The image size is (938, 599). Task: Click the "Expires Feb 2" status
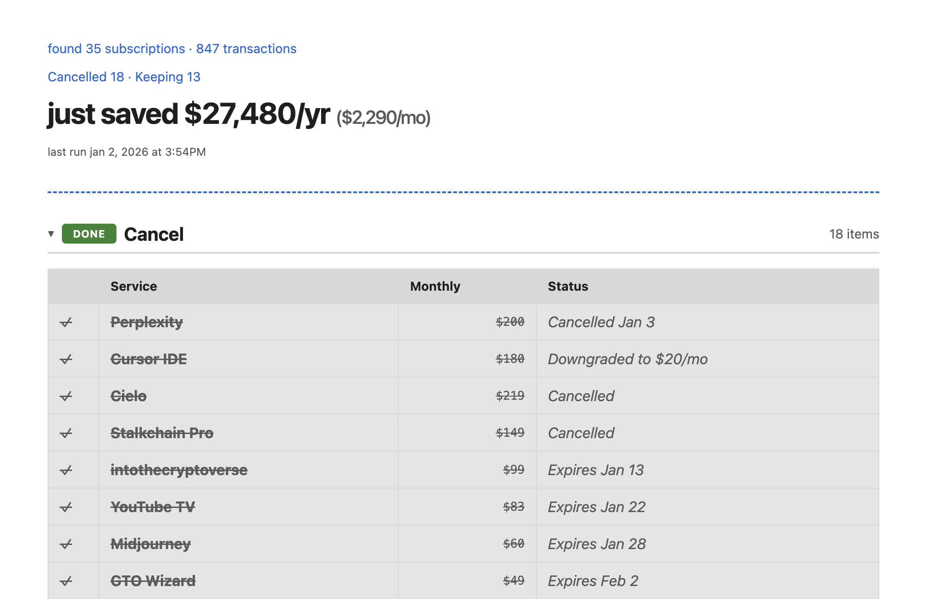pos(593,581)
